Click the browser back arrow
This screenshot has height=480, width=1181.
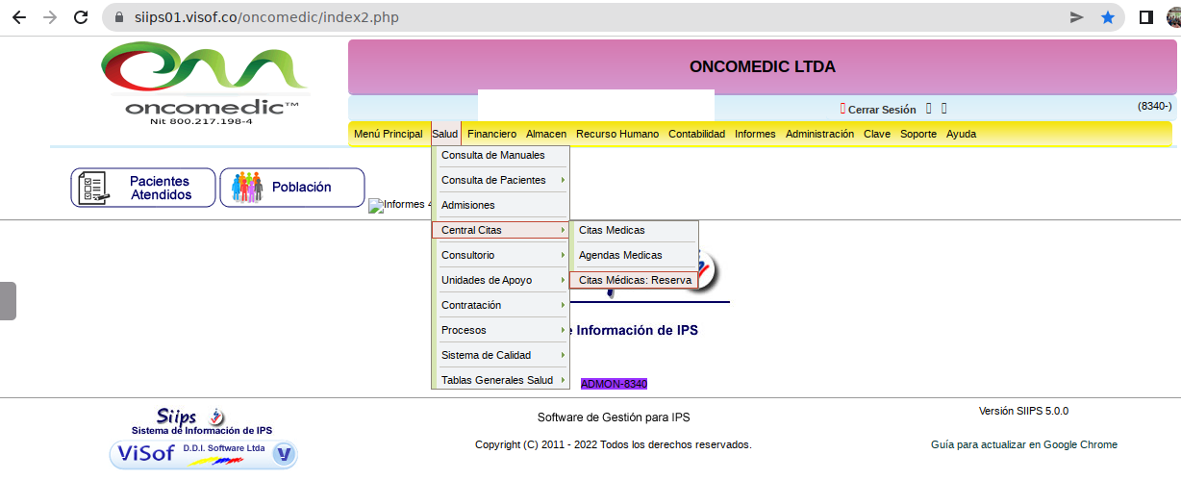(x=19, y=17)
